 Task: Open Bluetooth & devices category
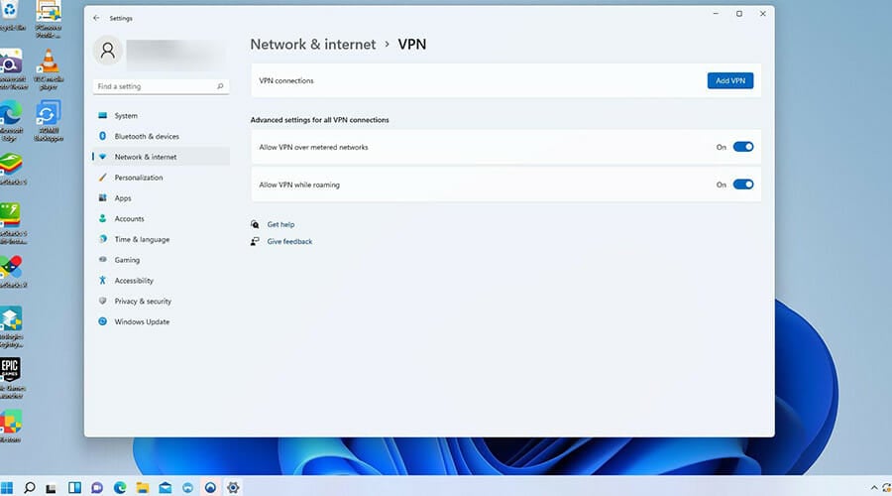(x=161, y=136)
